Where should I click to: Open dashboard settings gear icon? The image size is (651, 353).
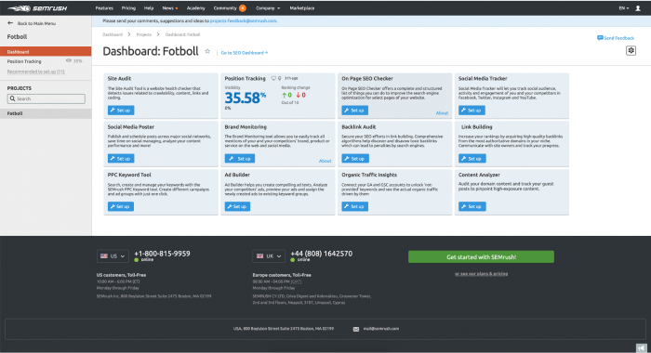tap(631, 50)
